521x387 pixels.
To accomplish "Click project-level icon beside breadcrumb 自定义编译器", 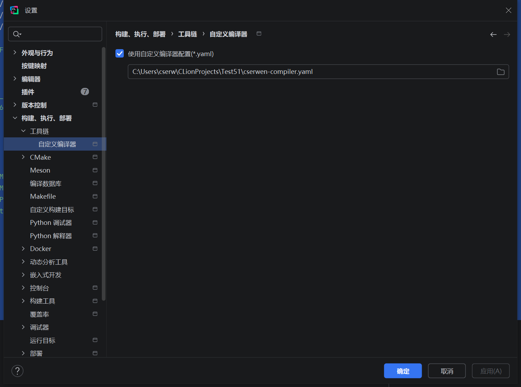I will pyautogui.click(x=259, y=34).
